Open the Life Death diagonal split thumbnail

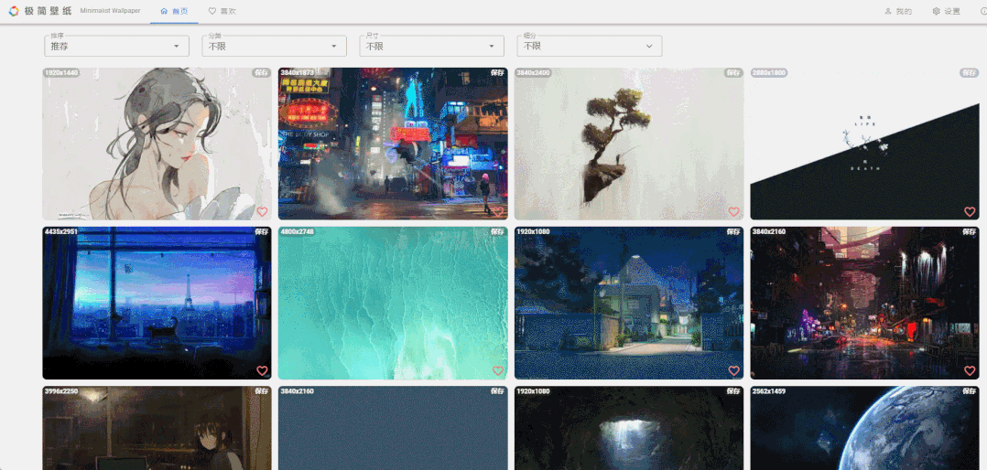(x=865, y=144)
